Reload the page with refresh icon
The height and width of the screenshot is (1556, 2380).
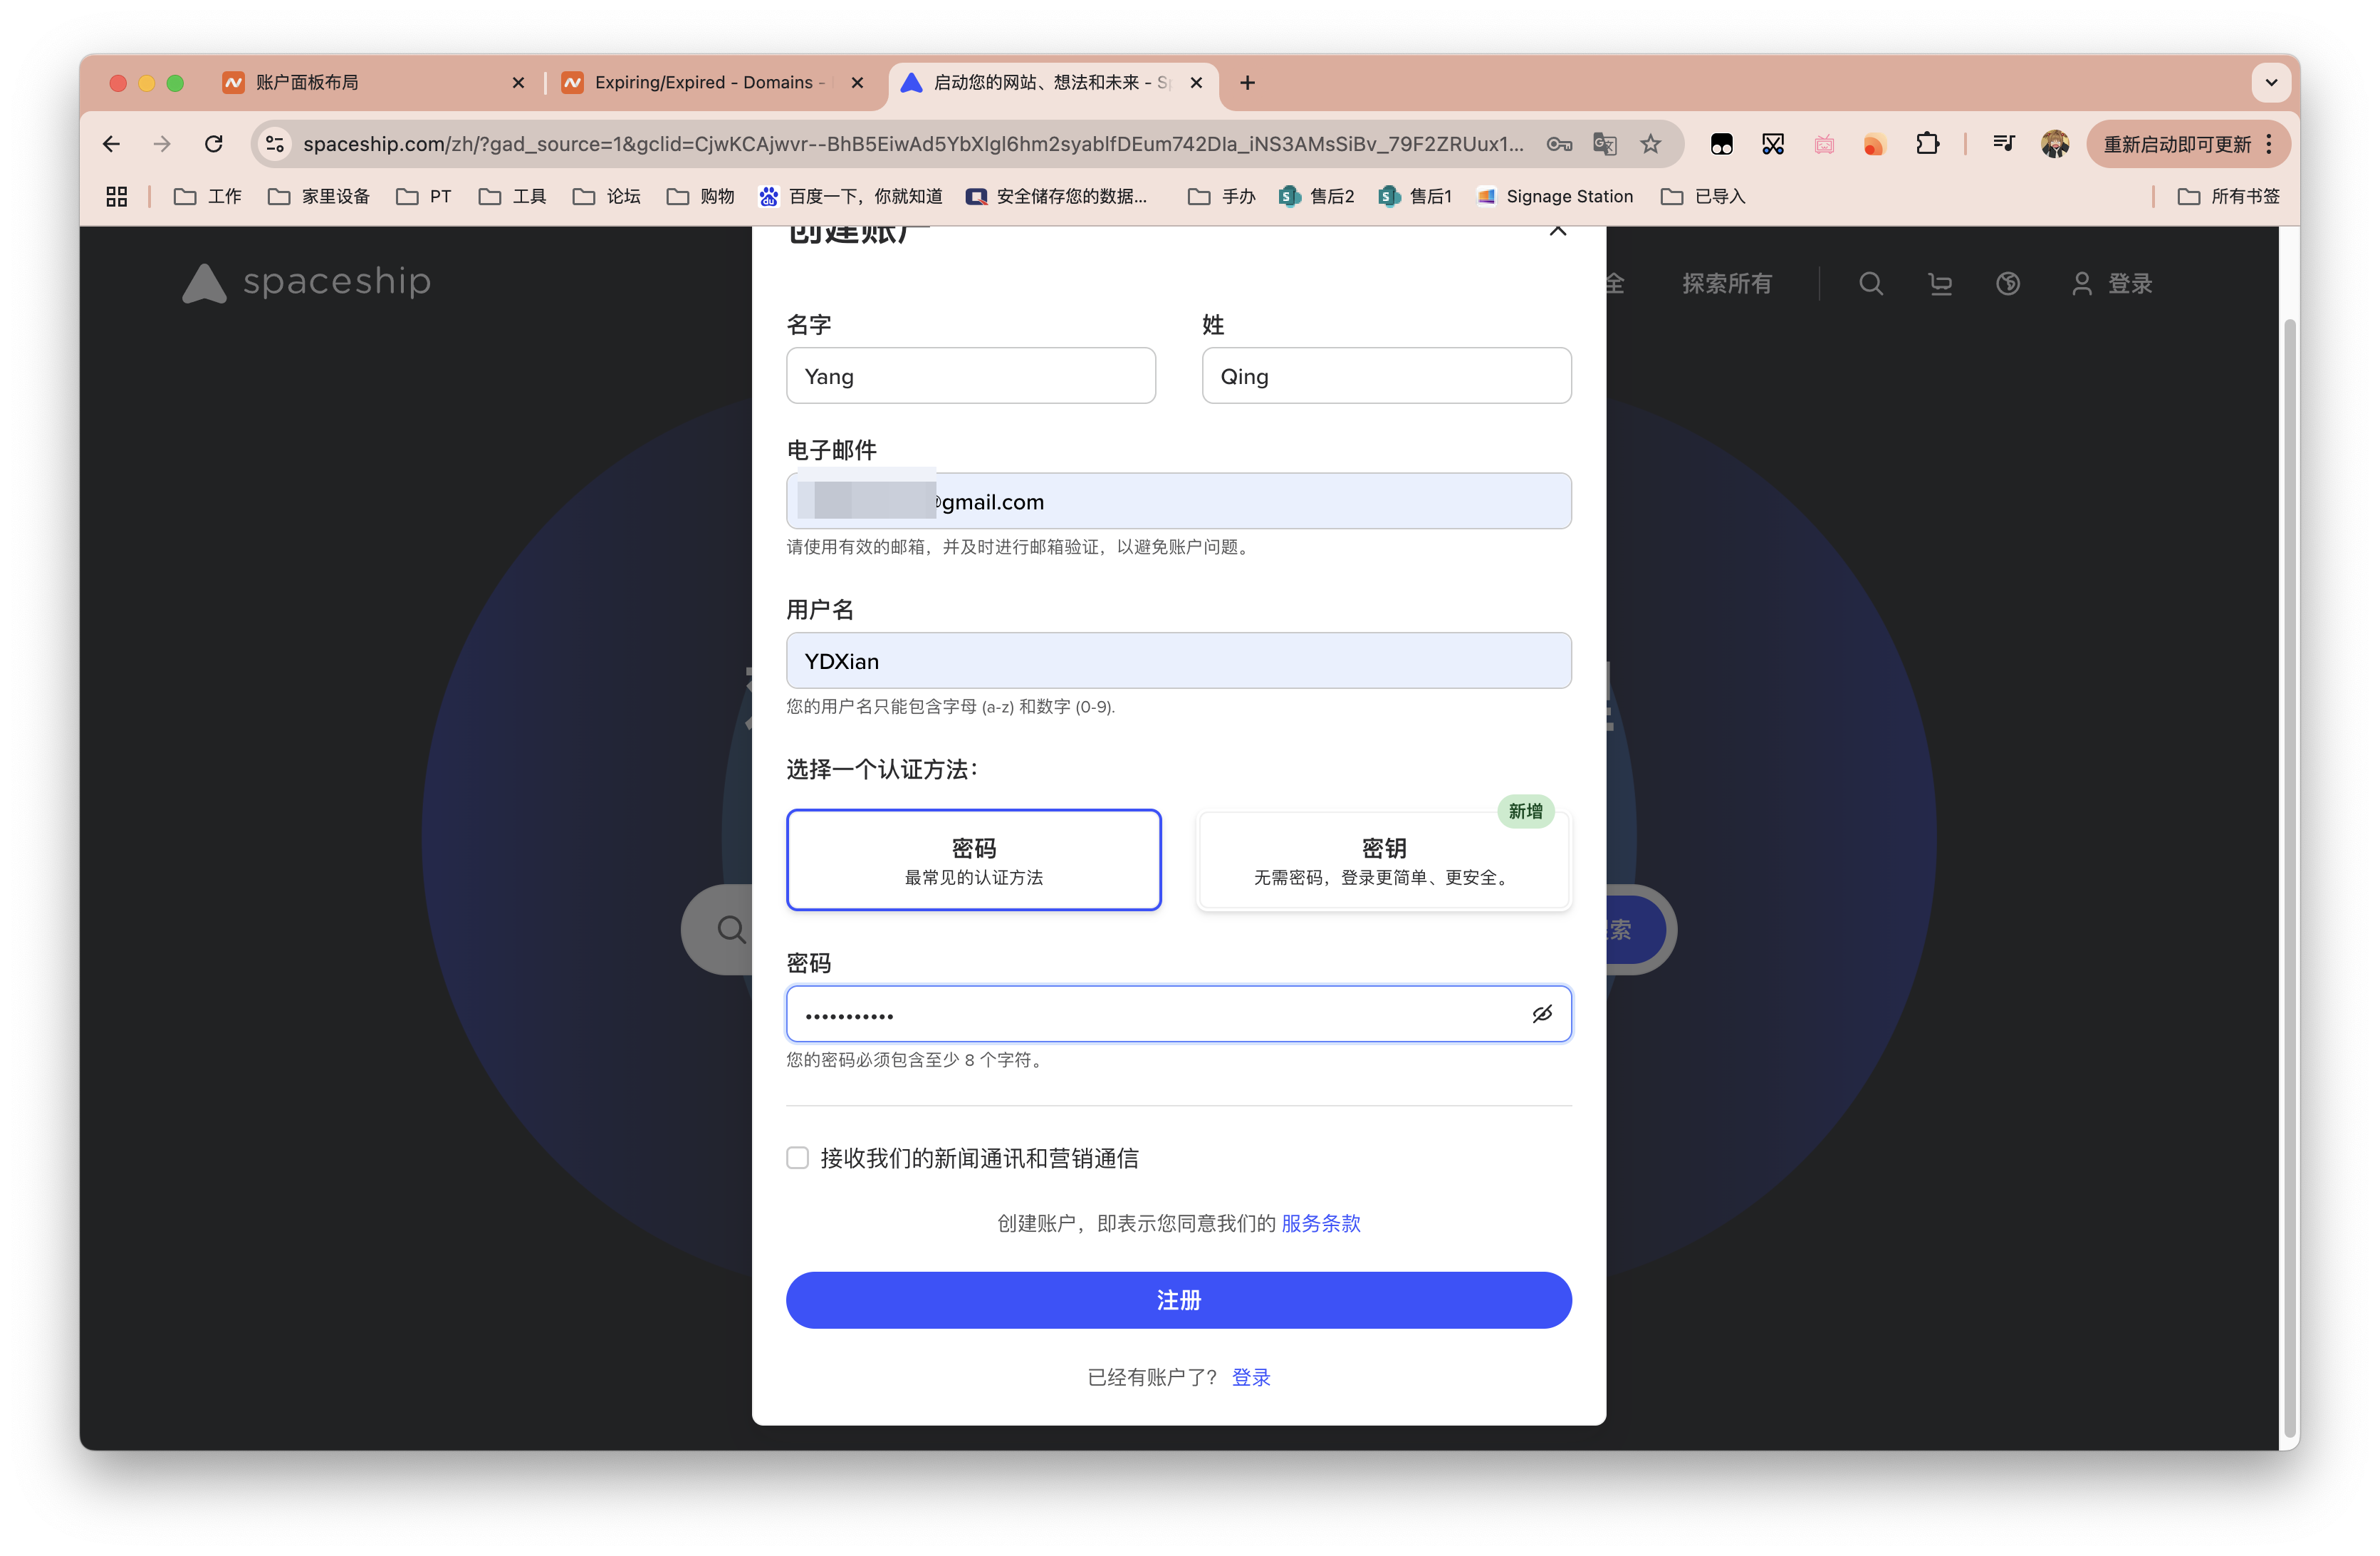coord(213,144)
